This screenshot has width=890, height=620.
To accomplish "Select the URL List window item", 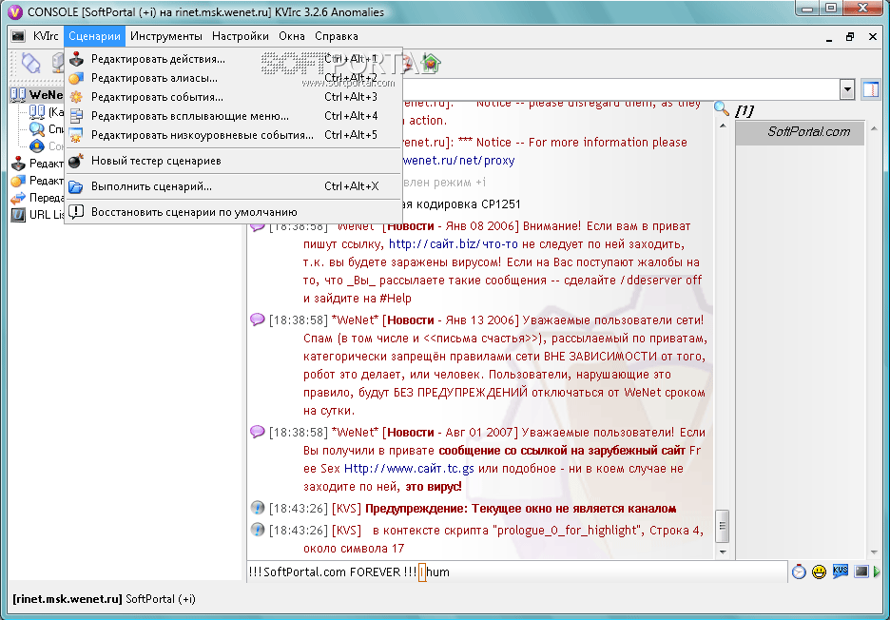I will pyautogui.click(x=37, y=215).
